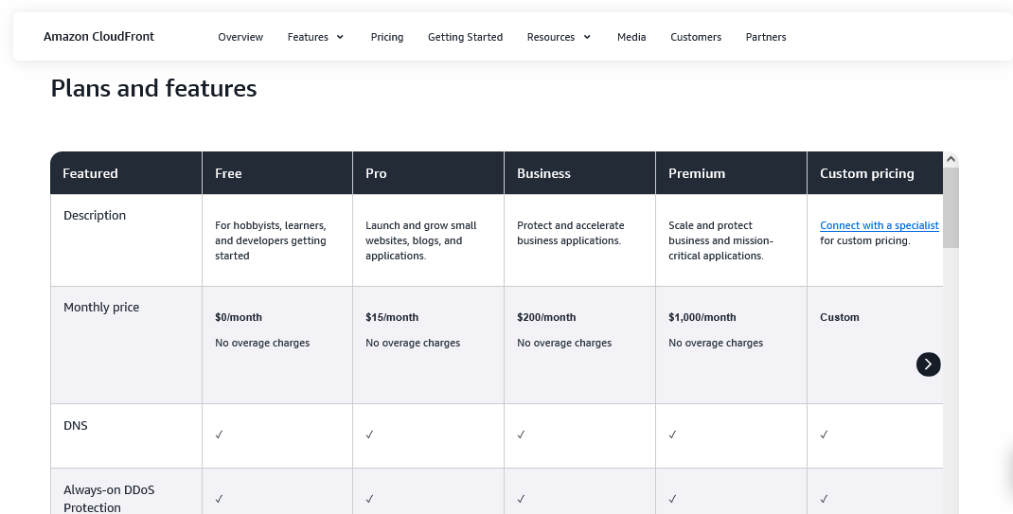Click Pro plan description text
Viewport: 1013px width, 514px height.
click(420, 240)
